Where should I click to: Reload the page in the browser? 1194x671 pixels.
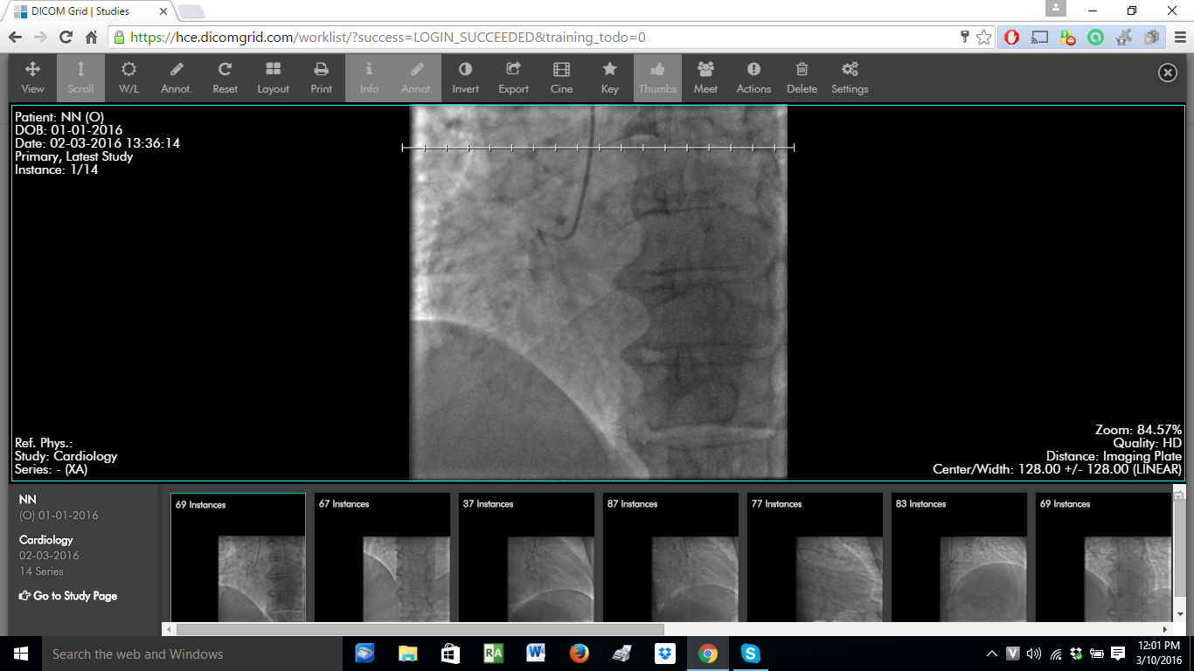(x=66, y=38)
